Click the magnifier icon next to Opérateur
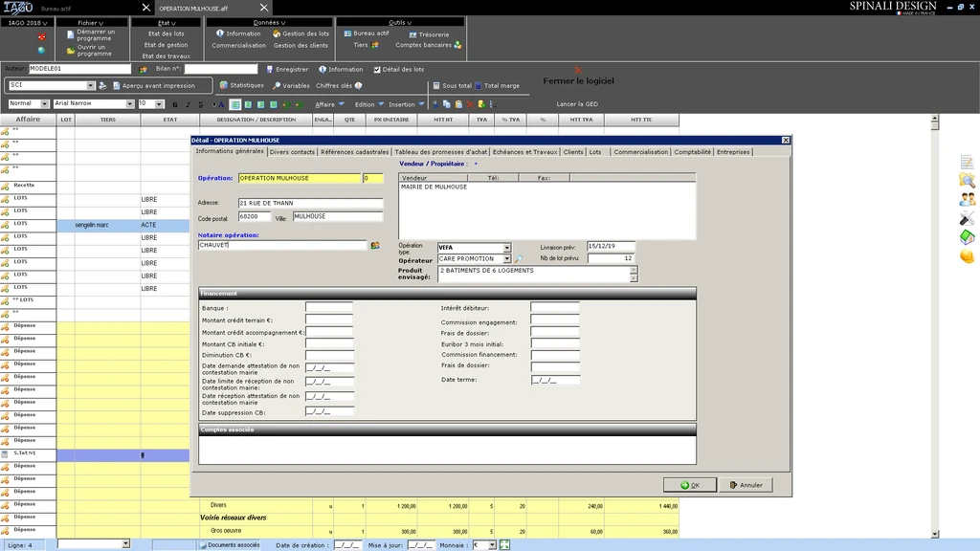This screenshot has width=980, height=551. (519, 259)
